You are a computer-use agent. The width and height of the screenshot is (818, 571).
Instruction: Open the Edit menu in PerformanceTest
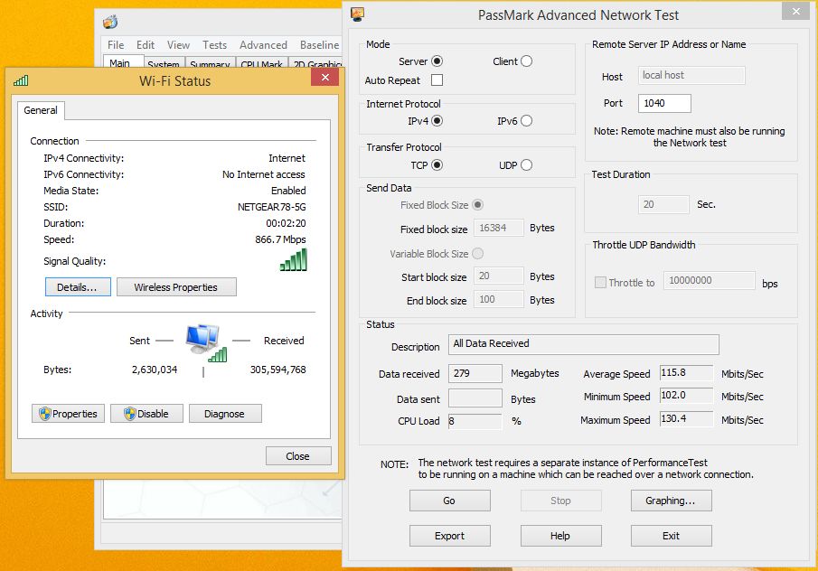tap(146, 45)
